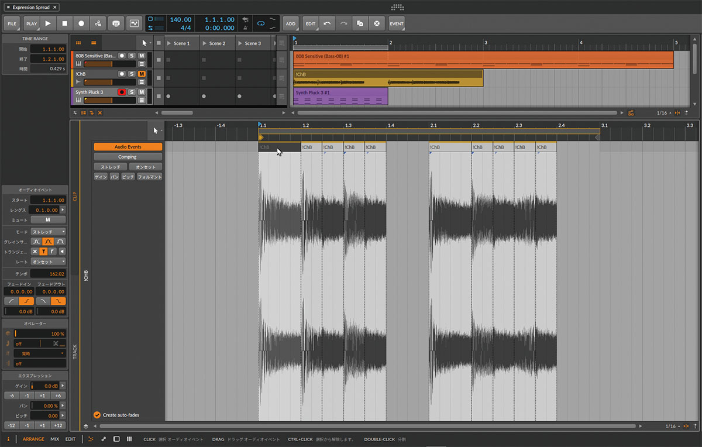Click the オンセット expression button

(x=145, y=167)
